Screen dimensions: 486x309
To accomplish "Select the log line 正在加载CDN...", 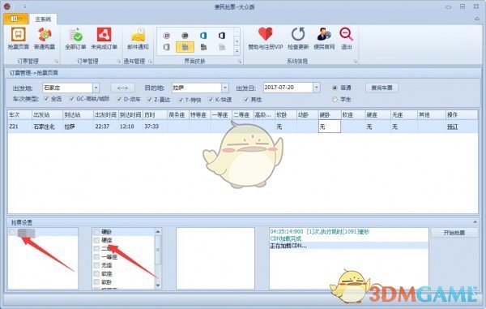I will 348,246.
